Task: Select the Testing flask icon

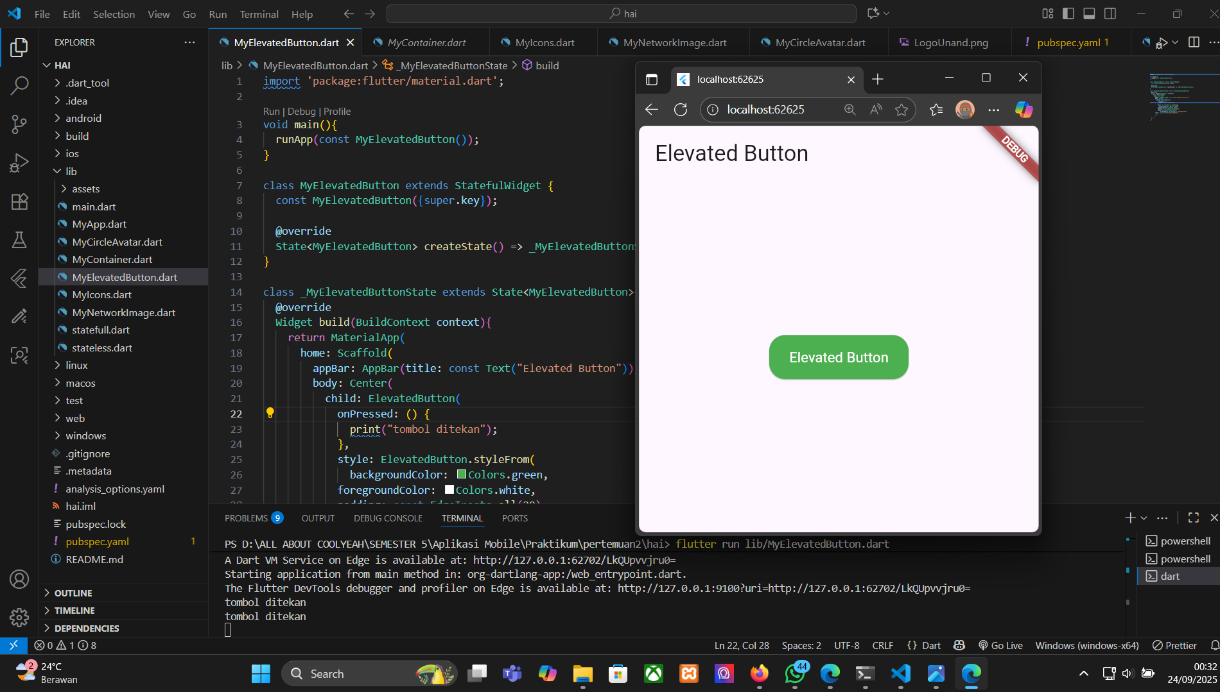Action: (x=19, y=240)
